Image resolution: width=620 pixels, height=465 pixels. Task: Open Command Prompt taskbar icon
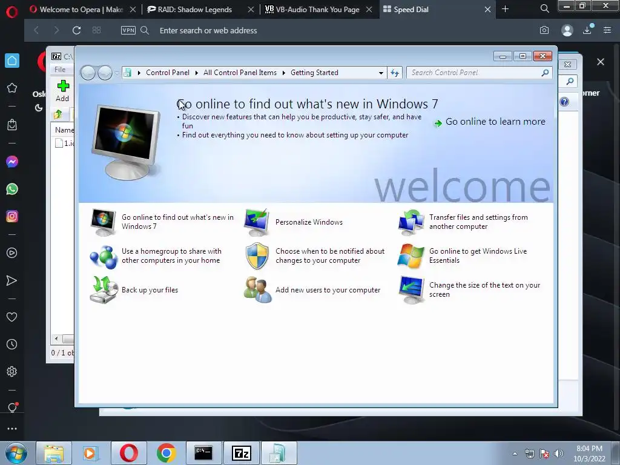point(203,453)
